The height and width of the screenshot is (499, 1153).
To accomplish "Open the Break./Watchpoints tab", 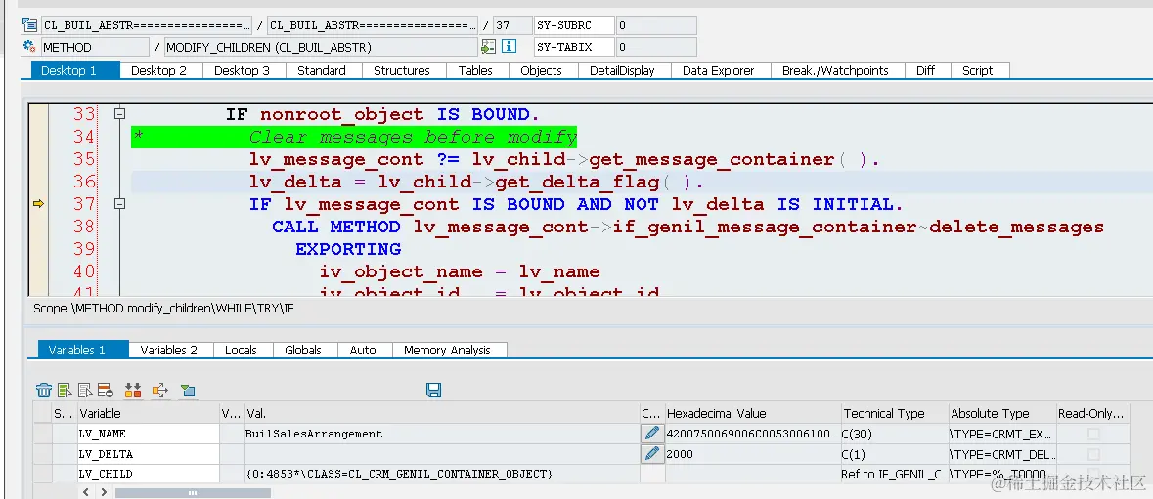I will pos(835,71).
